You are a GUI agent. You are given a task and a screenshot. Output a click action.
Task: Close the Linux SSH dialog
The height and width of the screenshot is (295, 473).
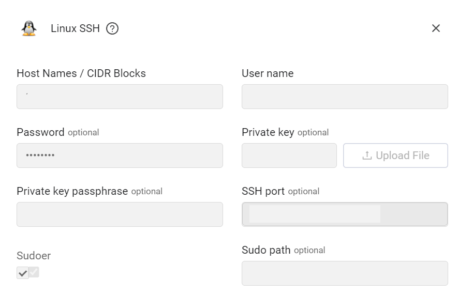(436, 28)
